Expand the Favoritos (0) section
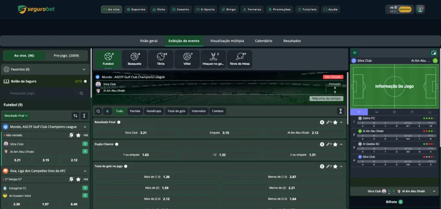 pos(45,69)
